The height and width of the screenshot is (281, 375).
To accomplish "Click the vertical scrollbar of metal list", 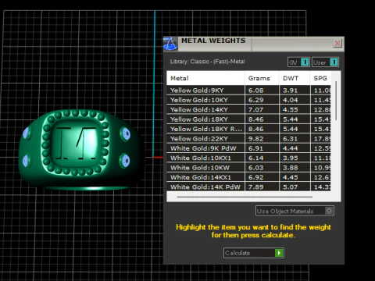I will pos(336,101).
